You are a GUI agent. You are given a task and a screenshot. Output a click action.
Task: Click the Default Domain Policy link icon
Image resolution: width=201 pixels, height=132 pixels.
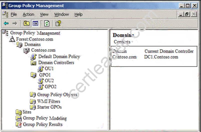[x=34, y=57]
